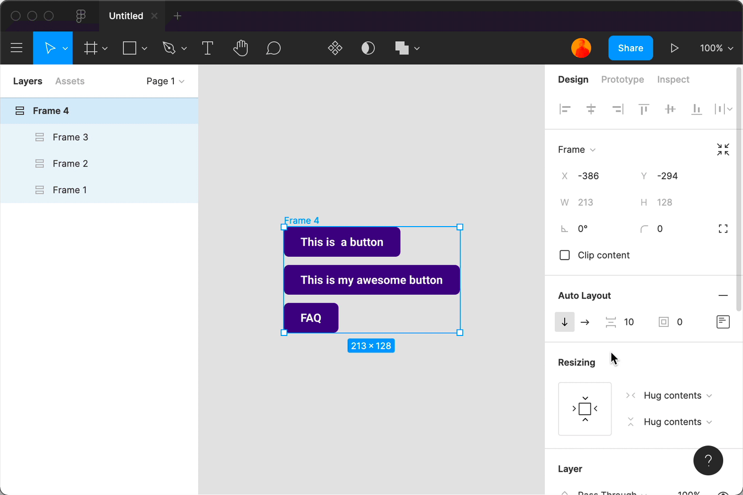Image resolution: width=743 pixels, height=495 pixels.
Task: Open the comment tool
Action: point(273,48)
